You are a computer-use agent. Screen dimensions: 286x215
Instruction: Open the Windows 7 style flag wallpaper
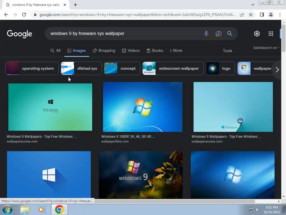pyautogui.click(x=143, y=107)
